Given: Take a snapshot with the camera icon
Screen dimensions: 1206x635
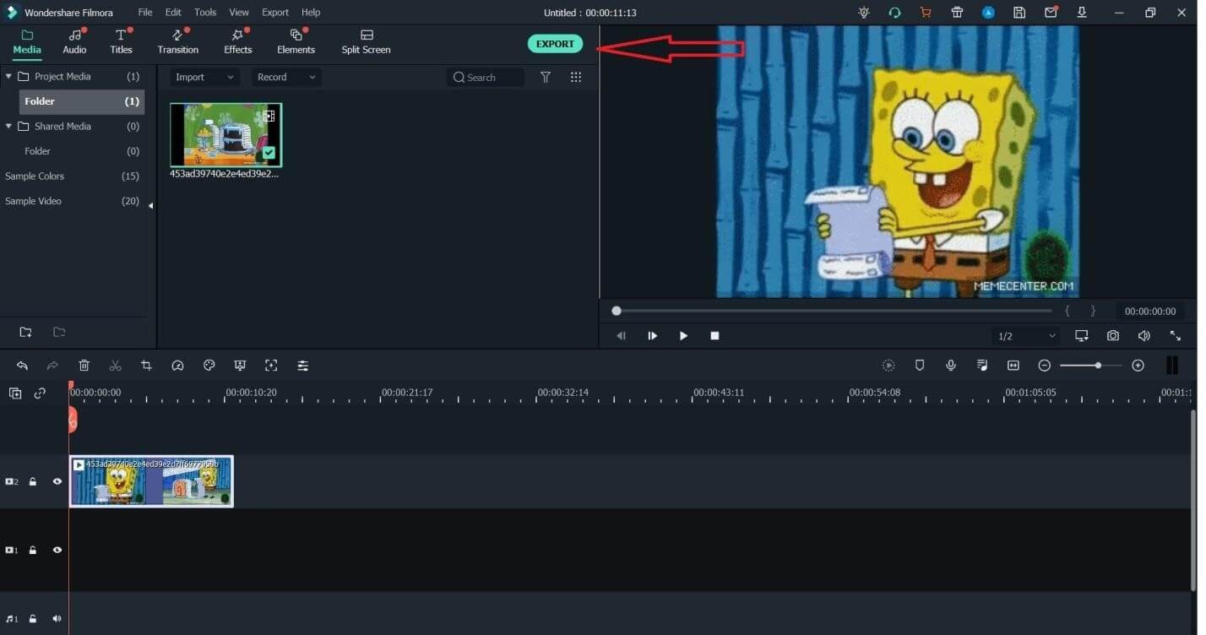Looking at the screenshot, I should [1113, 335].
